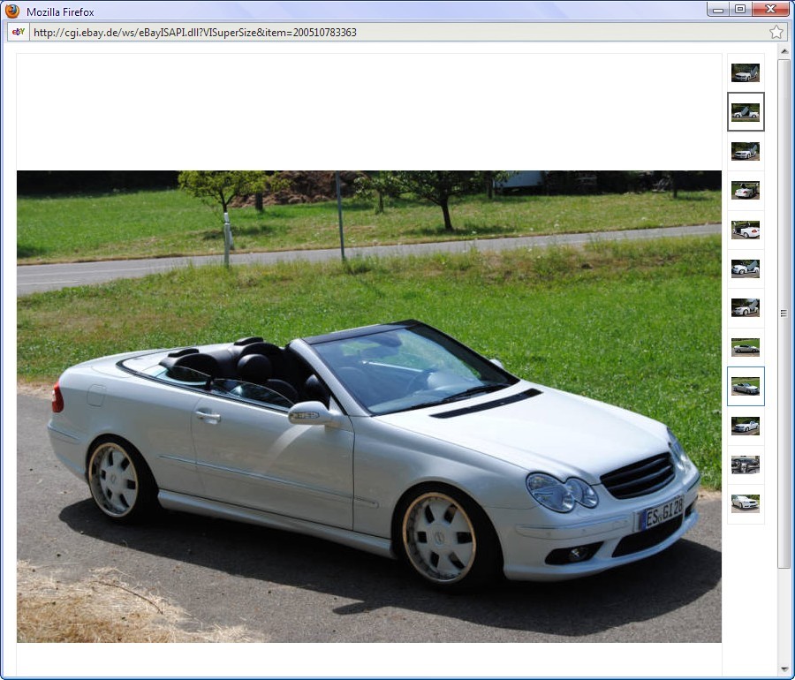Viewport: 795px width, 680px height.
Task: Select the last thumbnail in the strip
Action: [x=746, y=502]
